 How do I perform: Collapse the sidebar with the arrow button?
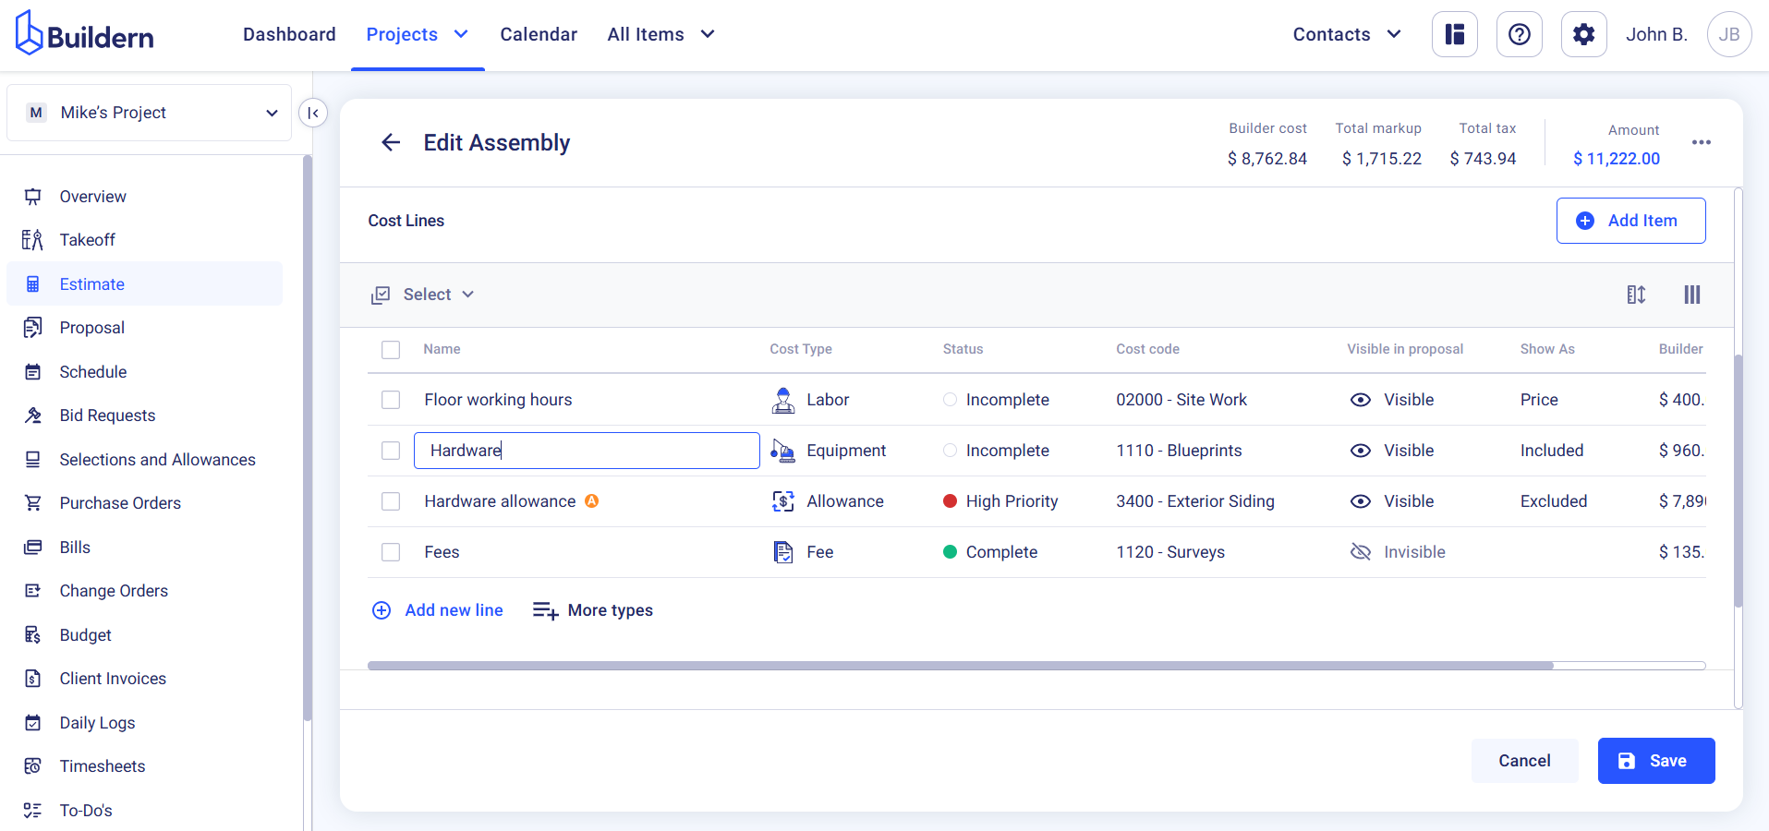pos(313,113)
